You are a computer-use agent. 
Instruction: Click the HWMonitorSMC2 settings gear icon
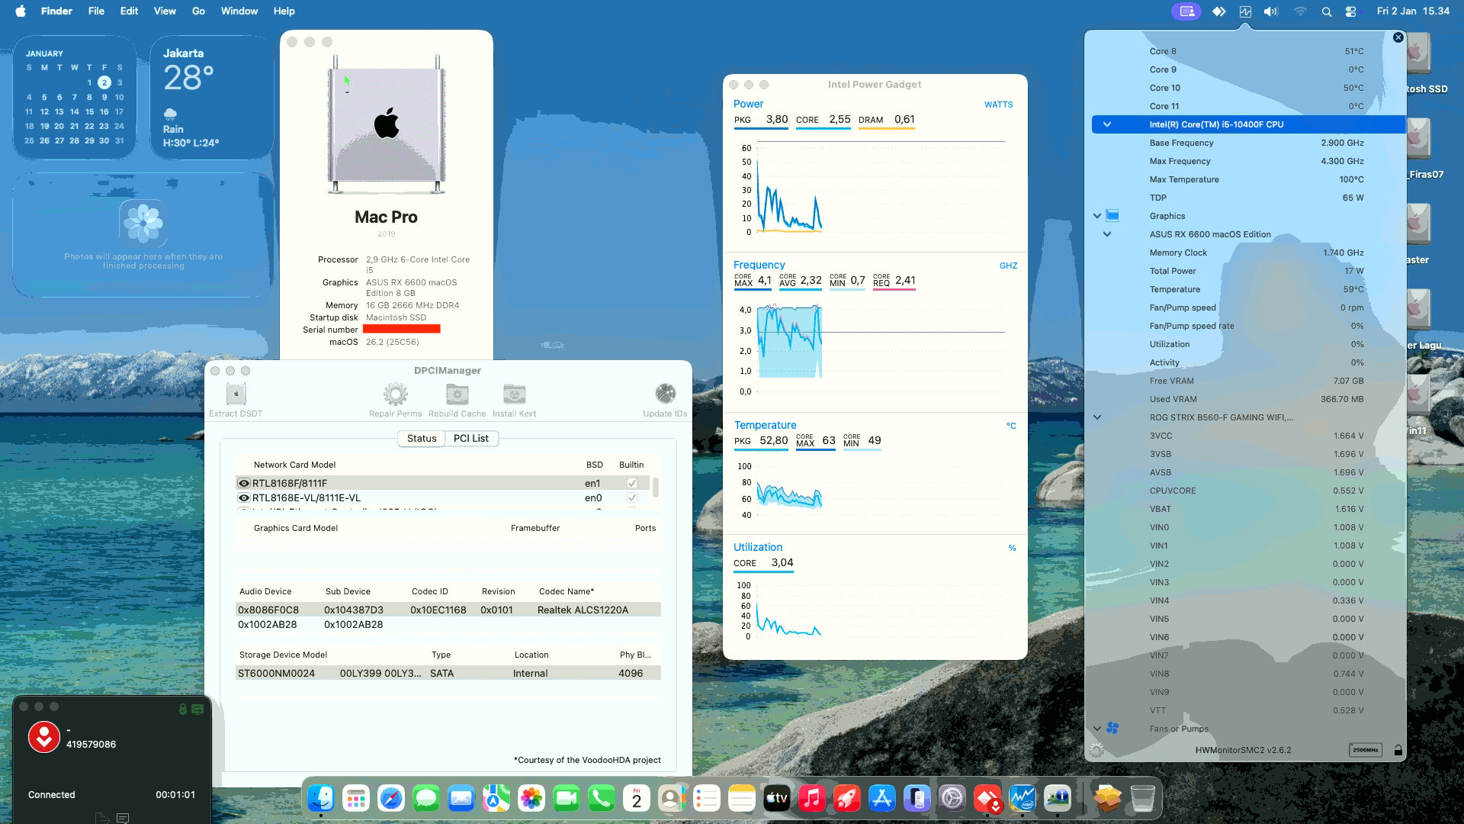click(1096, 750)
